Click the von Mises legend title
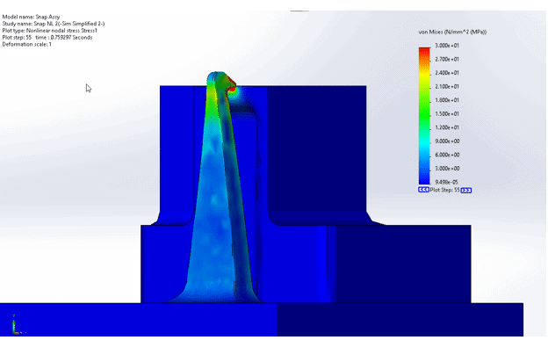Screen dimensions: 548x340 [x=452, y=32]
